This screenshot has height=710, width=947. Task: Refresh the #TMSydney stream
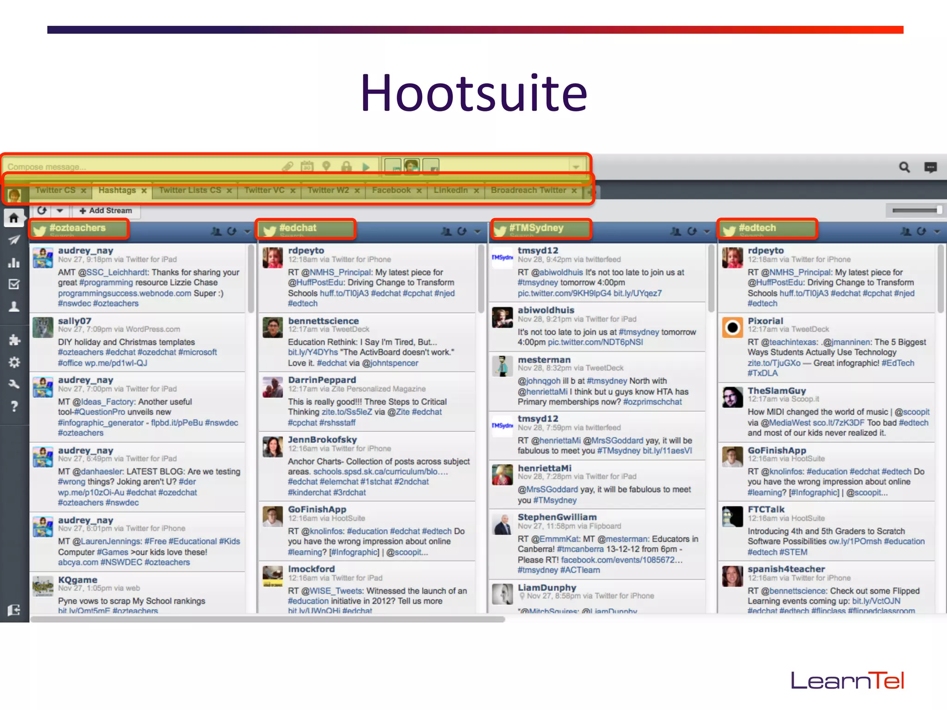[x=691, y=231]
